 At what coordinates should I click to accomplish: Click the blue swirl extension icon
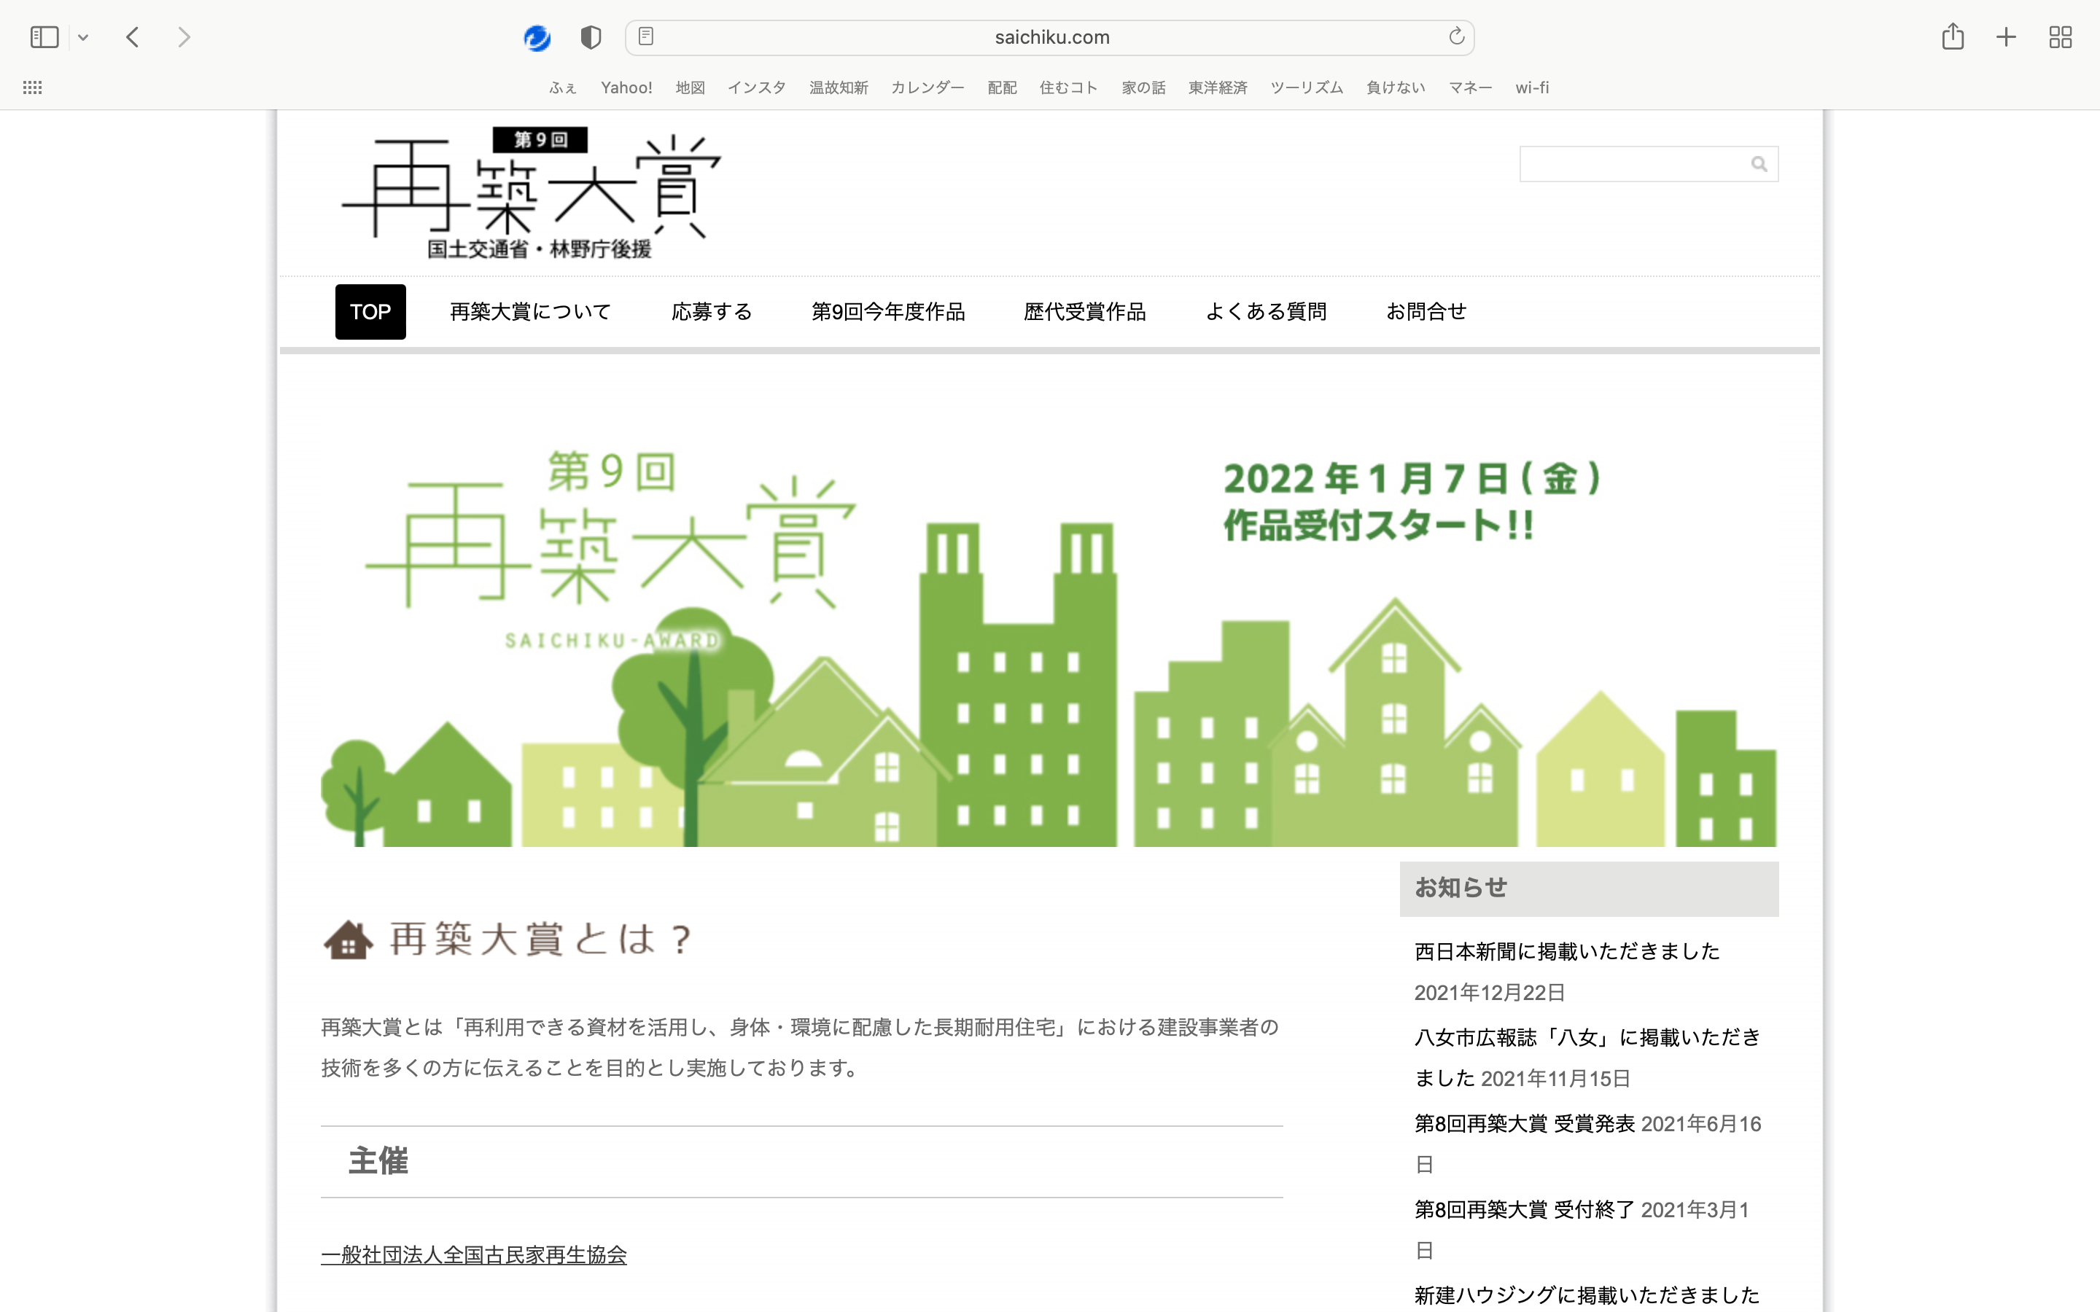pyautogui.click(x=537, y=37)
